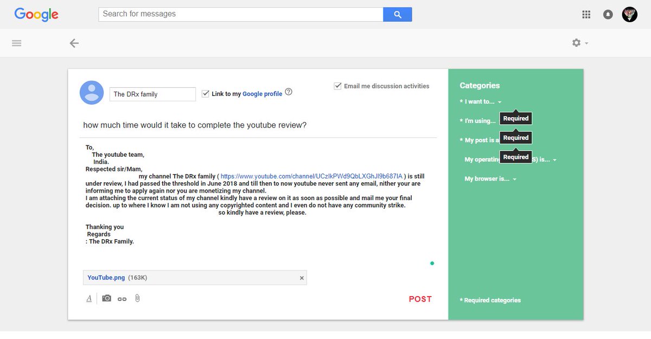Open the hamburger main menu

[17, 43]
